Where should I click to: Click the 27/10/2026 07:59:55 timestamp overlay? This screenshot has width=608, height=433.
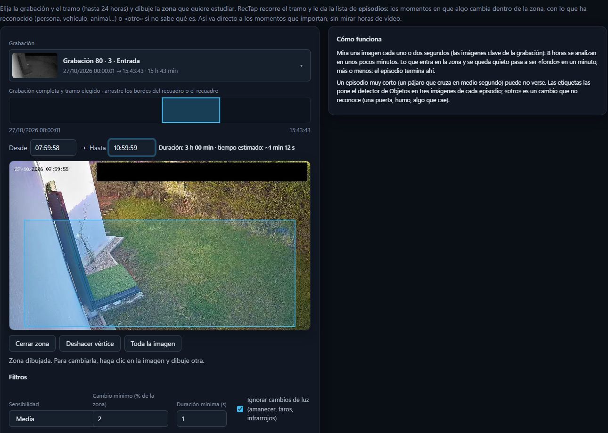tap(41, 169)
